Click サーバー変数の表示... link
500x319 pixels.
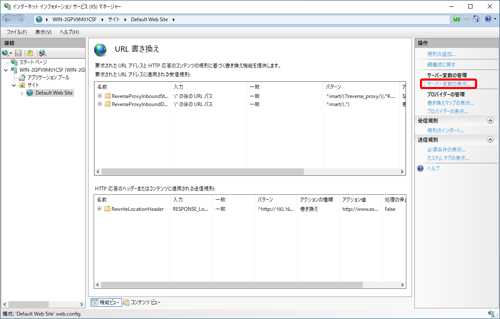[x=449, y=84]
